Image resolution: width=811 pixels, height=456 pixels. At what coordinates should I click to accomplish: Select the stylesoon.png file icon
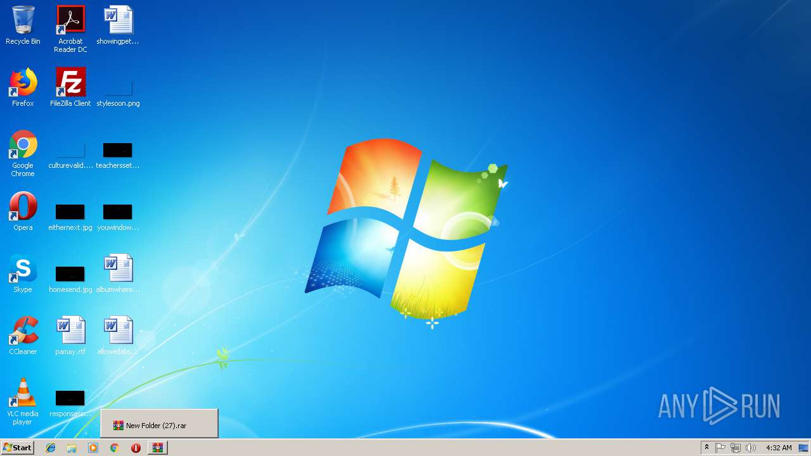pos(118,94)
